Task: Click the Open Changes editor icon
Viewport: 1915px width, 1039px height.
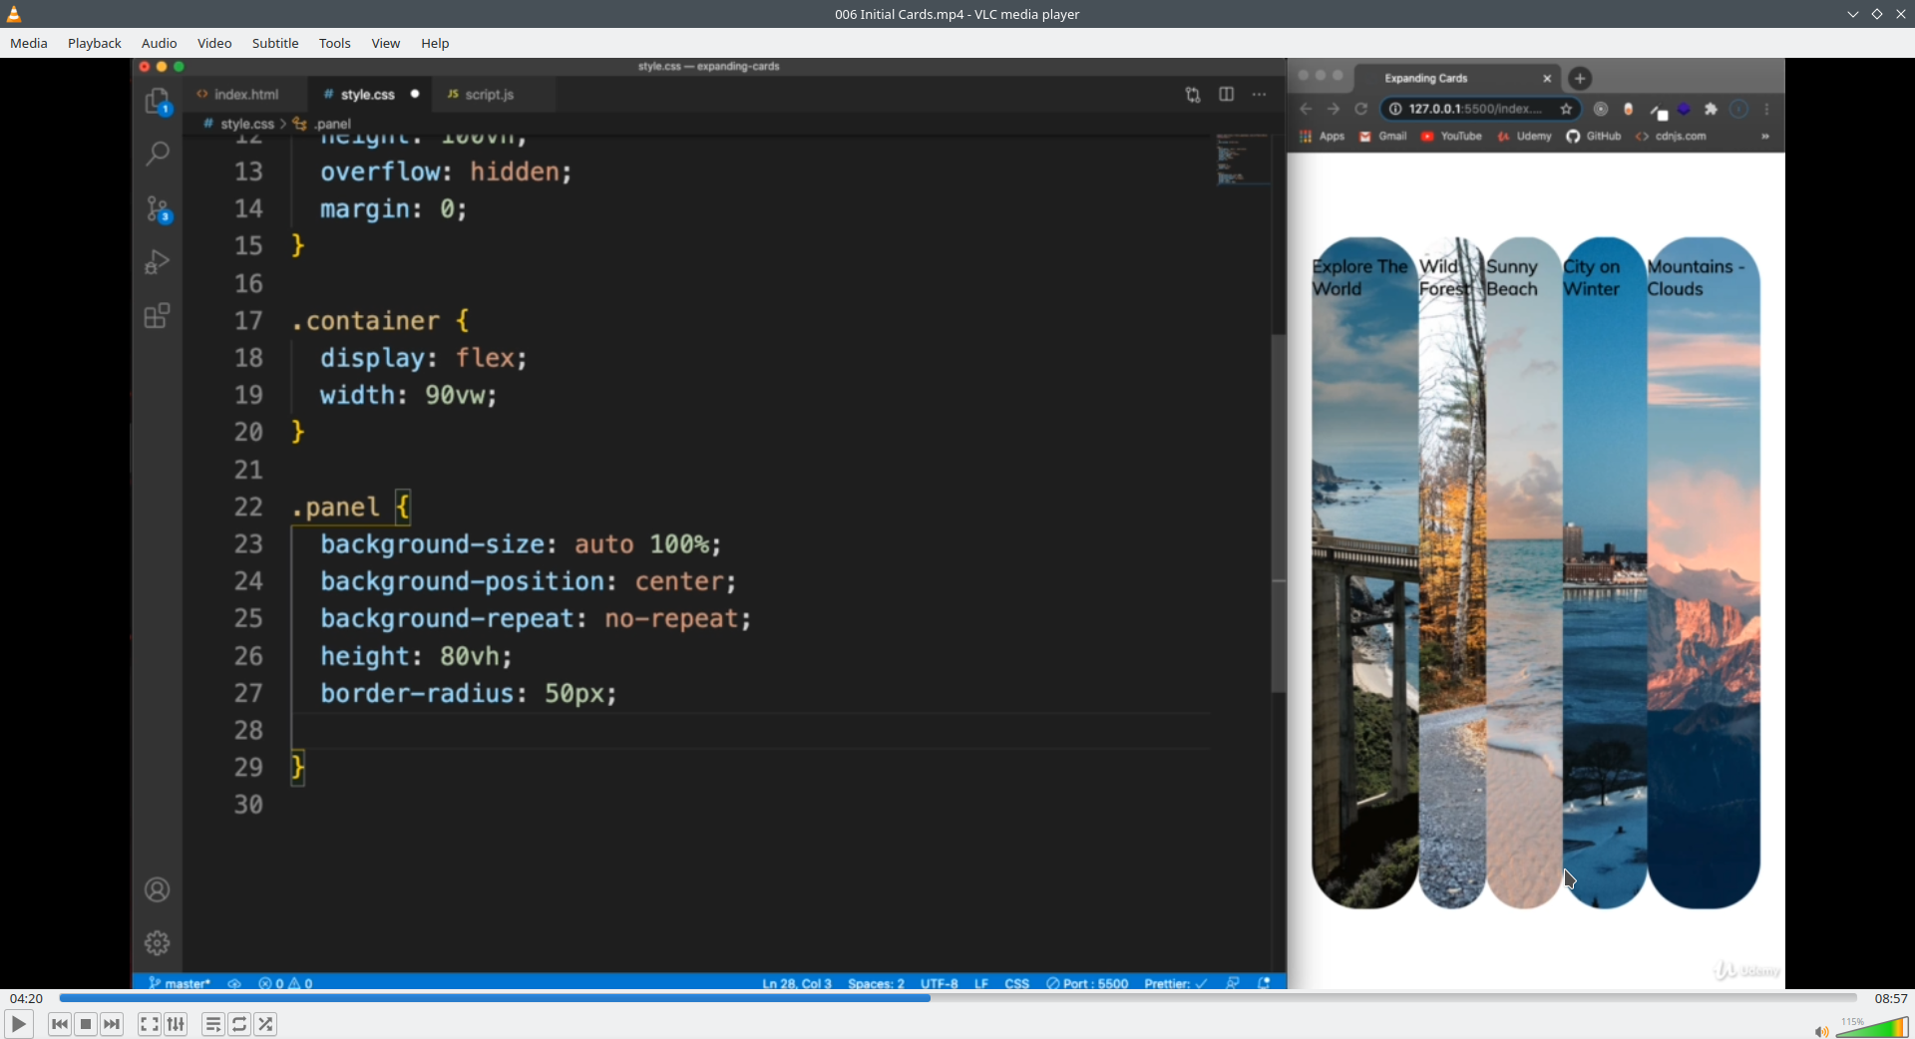Action: point(1193,95)
